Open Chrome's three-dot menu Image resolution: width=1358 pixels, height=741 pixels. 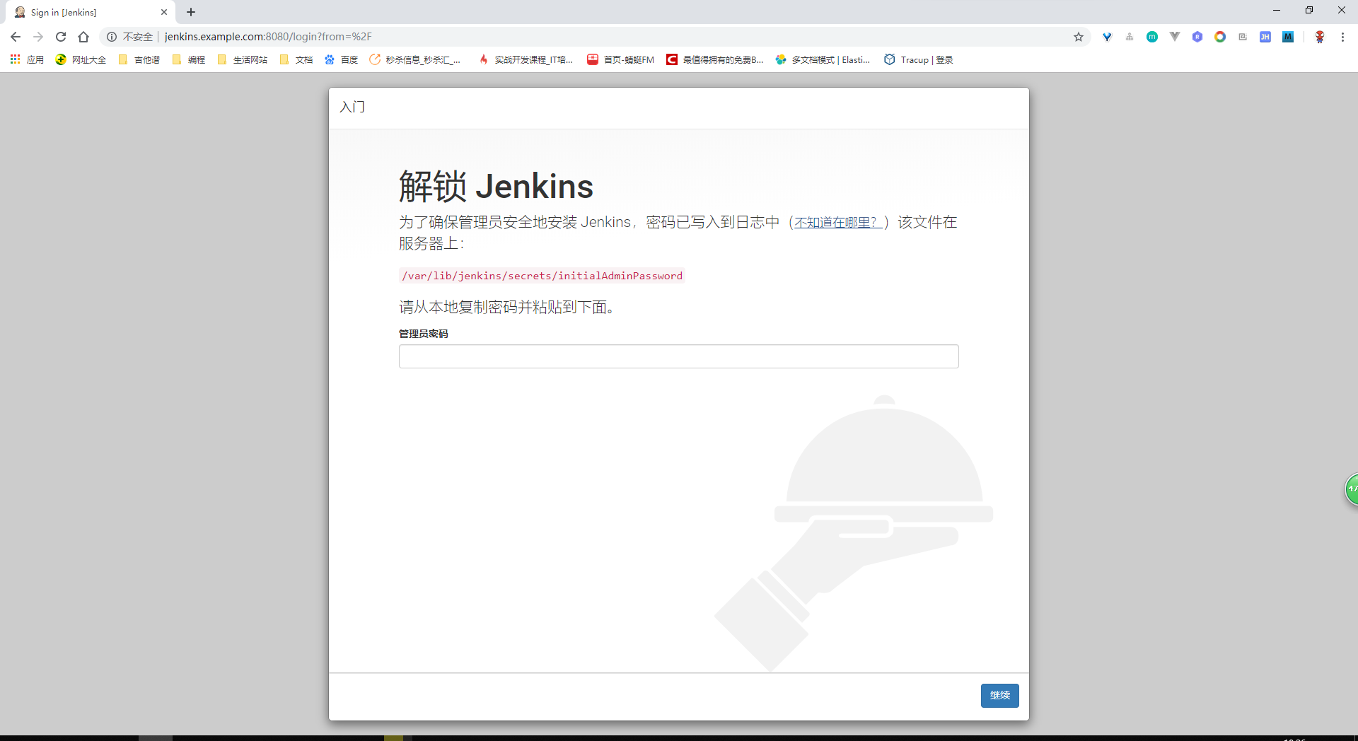point(1342,37)
